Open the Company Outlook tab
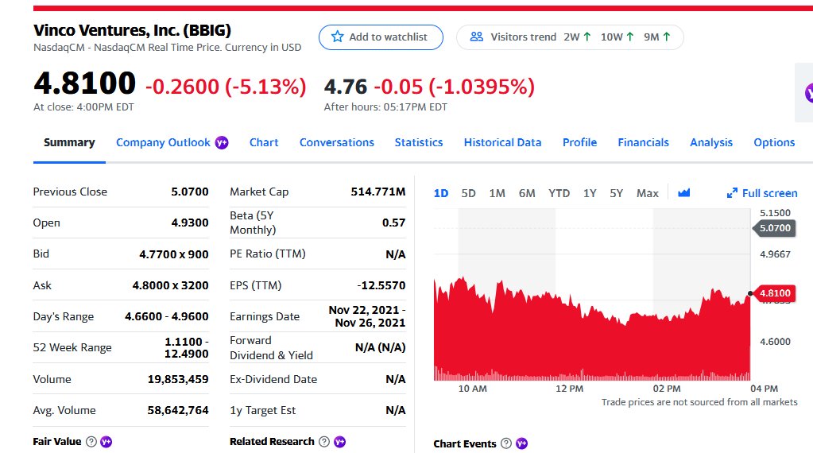This screenshot has height=453, width=813. (x=164, y=142)
